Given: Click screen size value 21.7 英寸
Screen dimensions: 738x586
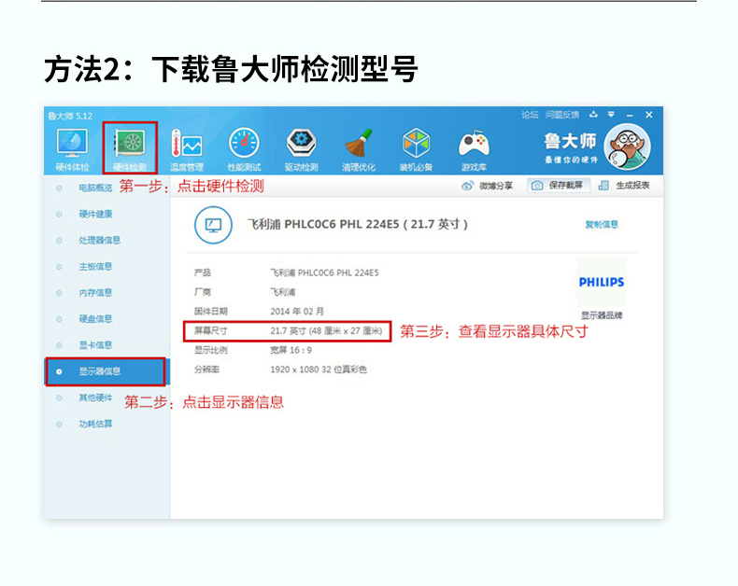Looking at the screenshot, I should [326, 331].
